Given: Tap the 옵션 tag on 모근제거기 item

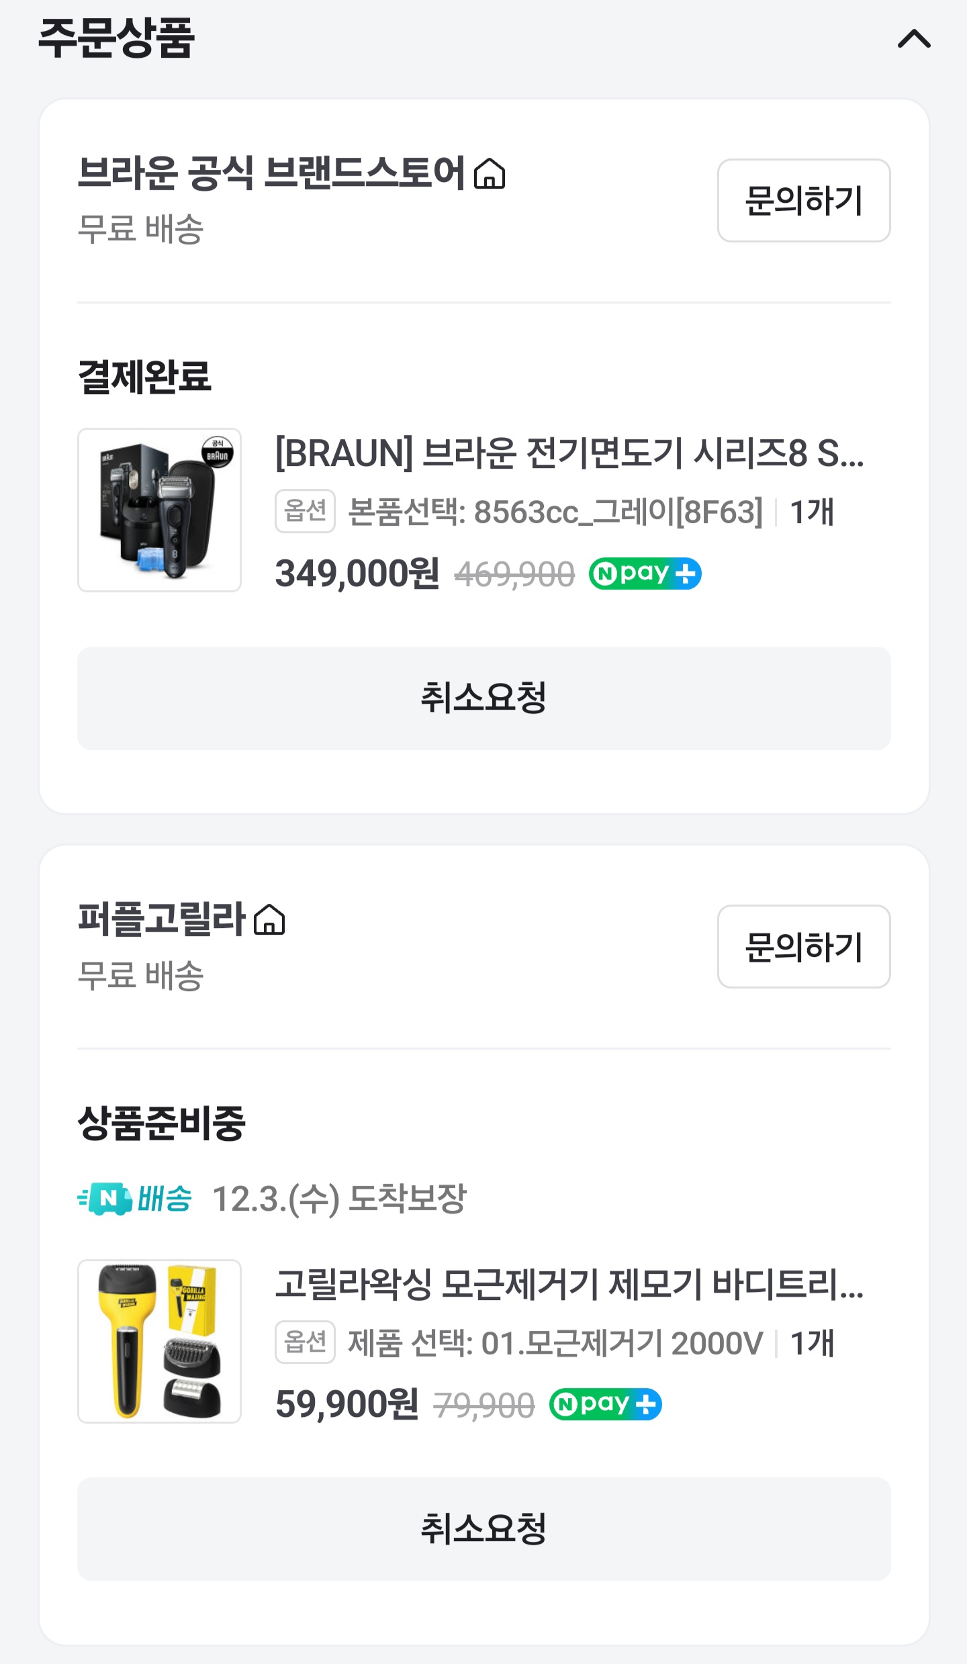Looking at the screenshot, I should [x=305, y=1342].
